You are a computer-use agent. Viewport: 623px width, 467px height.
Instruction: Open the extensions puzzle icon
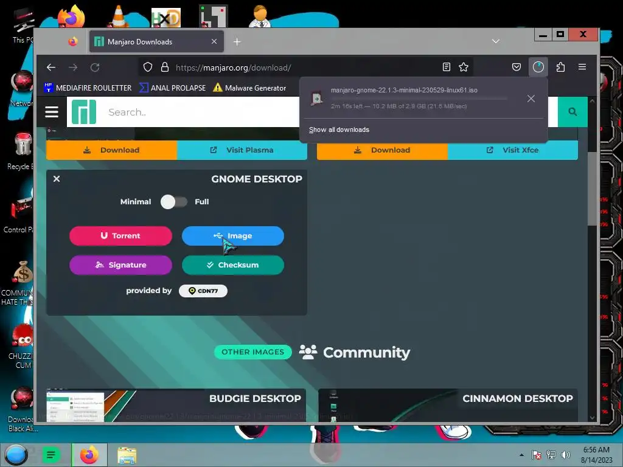point(560,67)
